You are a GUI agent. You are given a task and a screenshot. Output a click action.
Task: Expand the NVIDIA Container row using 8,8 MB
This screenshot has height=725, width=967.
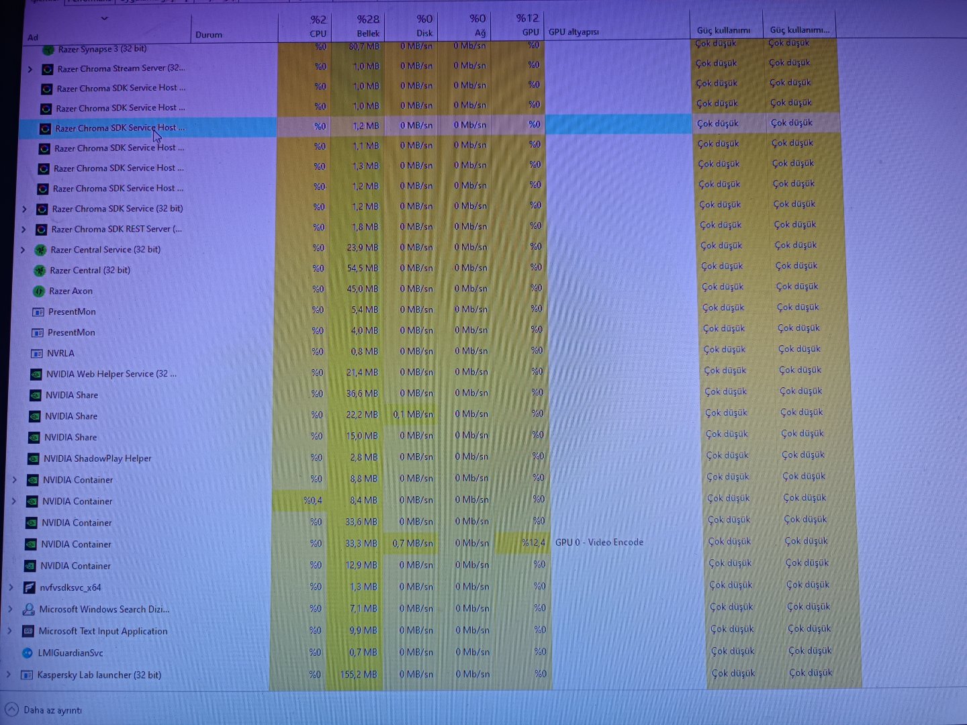(x=15, y=480)
